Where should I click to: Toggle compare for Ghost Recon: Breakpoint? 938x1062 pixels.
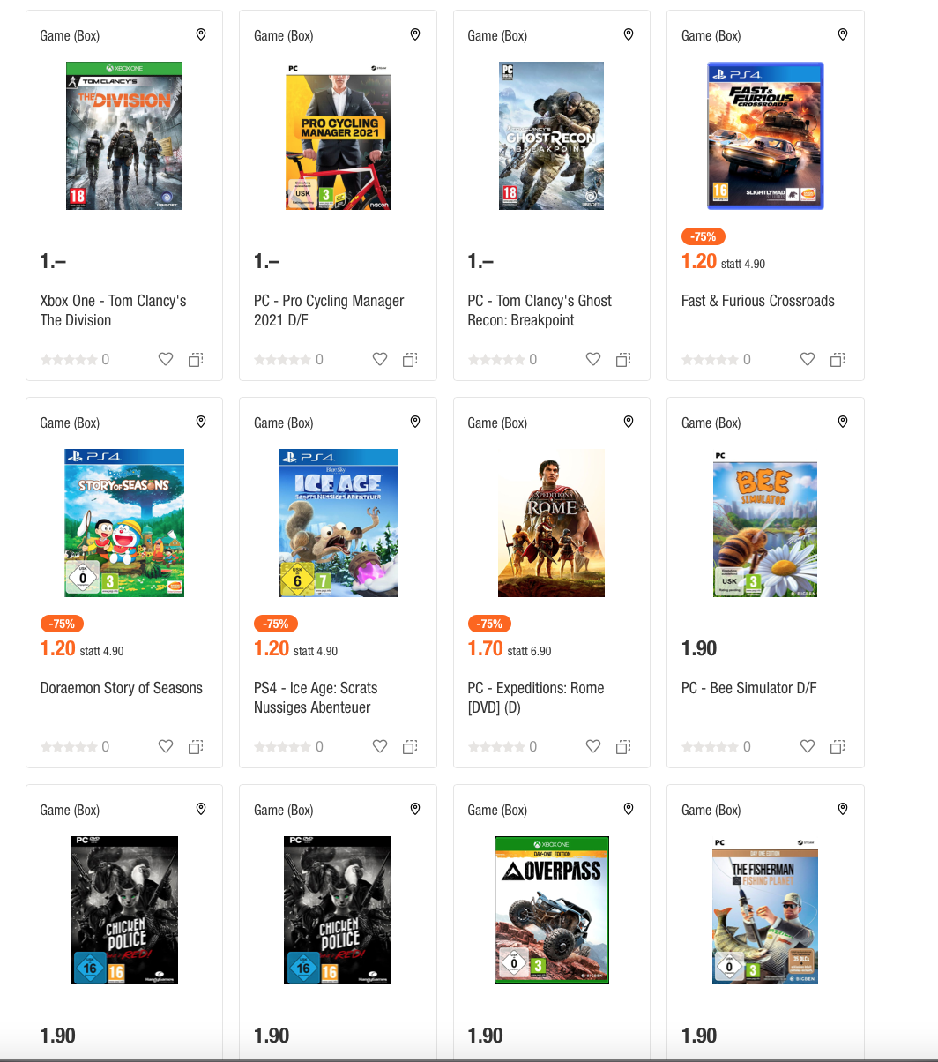[623, 359]
